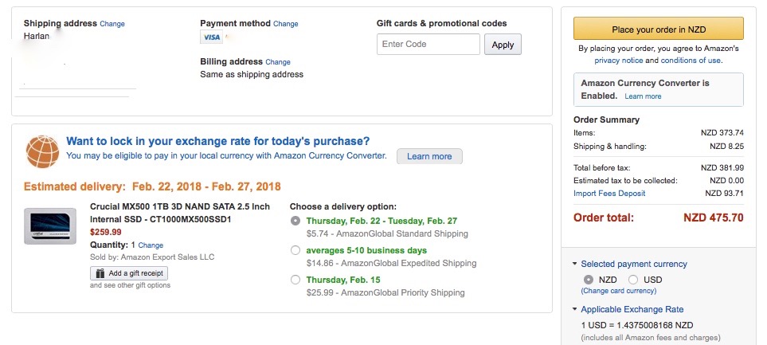Screen dimensions: 767x345
Task: Choose NZD as payment currency
Action: tap(589, 280)
